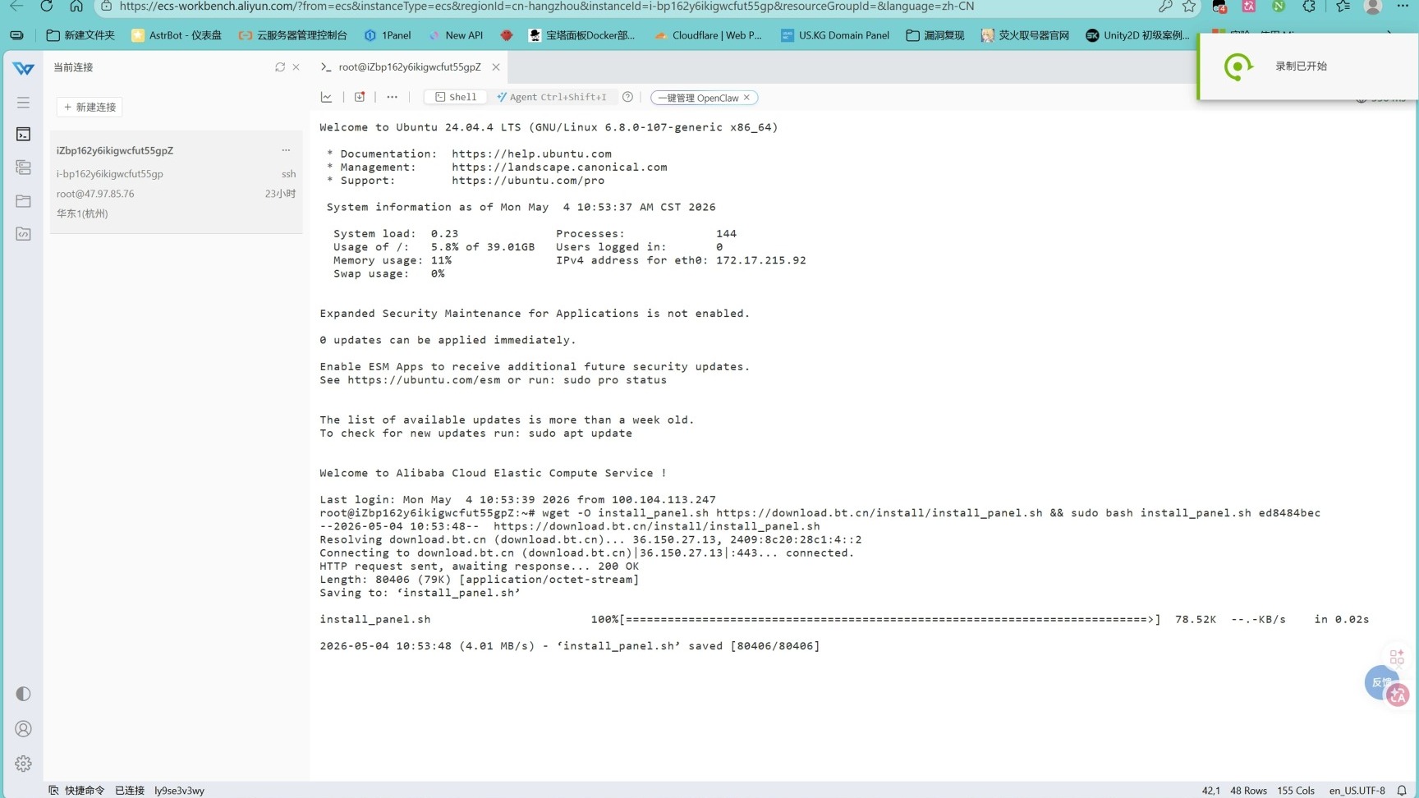1419x798 pixels.
Task: Click the floating 反馈 feedback button
Action: pos(1380,682)
